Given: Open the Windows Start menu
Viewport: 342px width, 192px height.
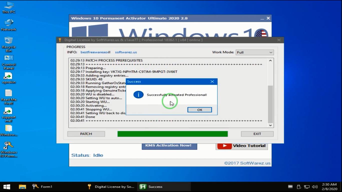Looking at the screenshot, I should (x=7, y=187).
